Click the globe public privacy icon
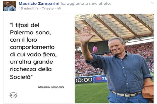Viewport: 157px width, 104px height. (59, 8)
